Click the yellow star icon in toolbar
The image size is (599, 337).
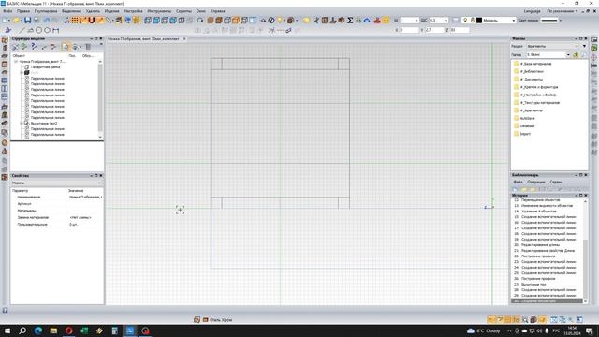pos(306,21)
